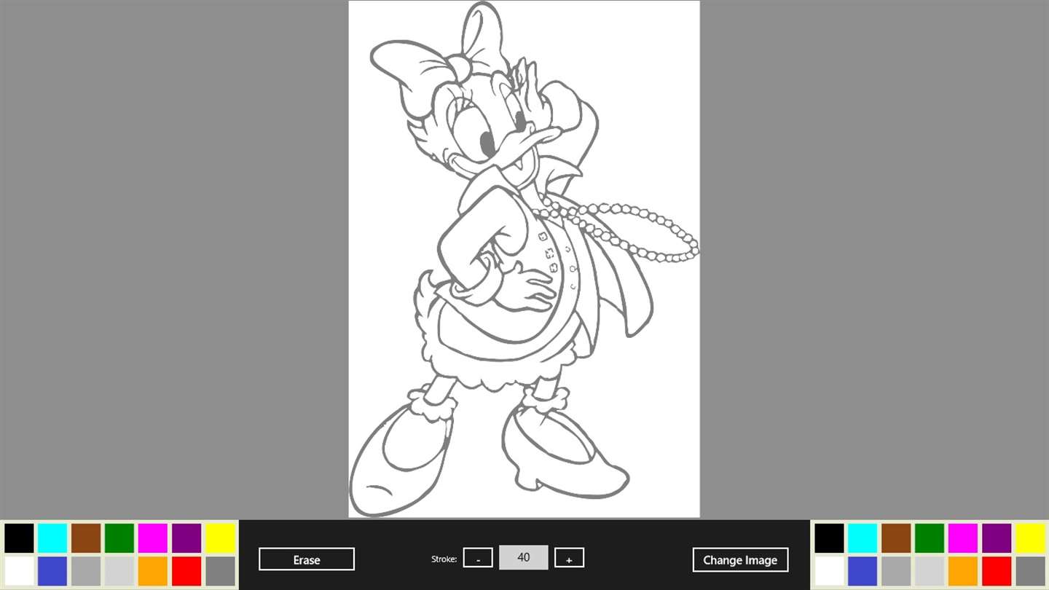Increase stroke with the plus button
This screenshot has height=590, width=1049.
click(569, 558)
